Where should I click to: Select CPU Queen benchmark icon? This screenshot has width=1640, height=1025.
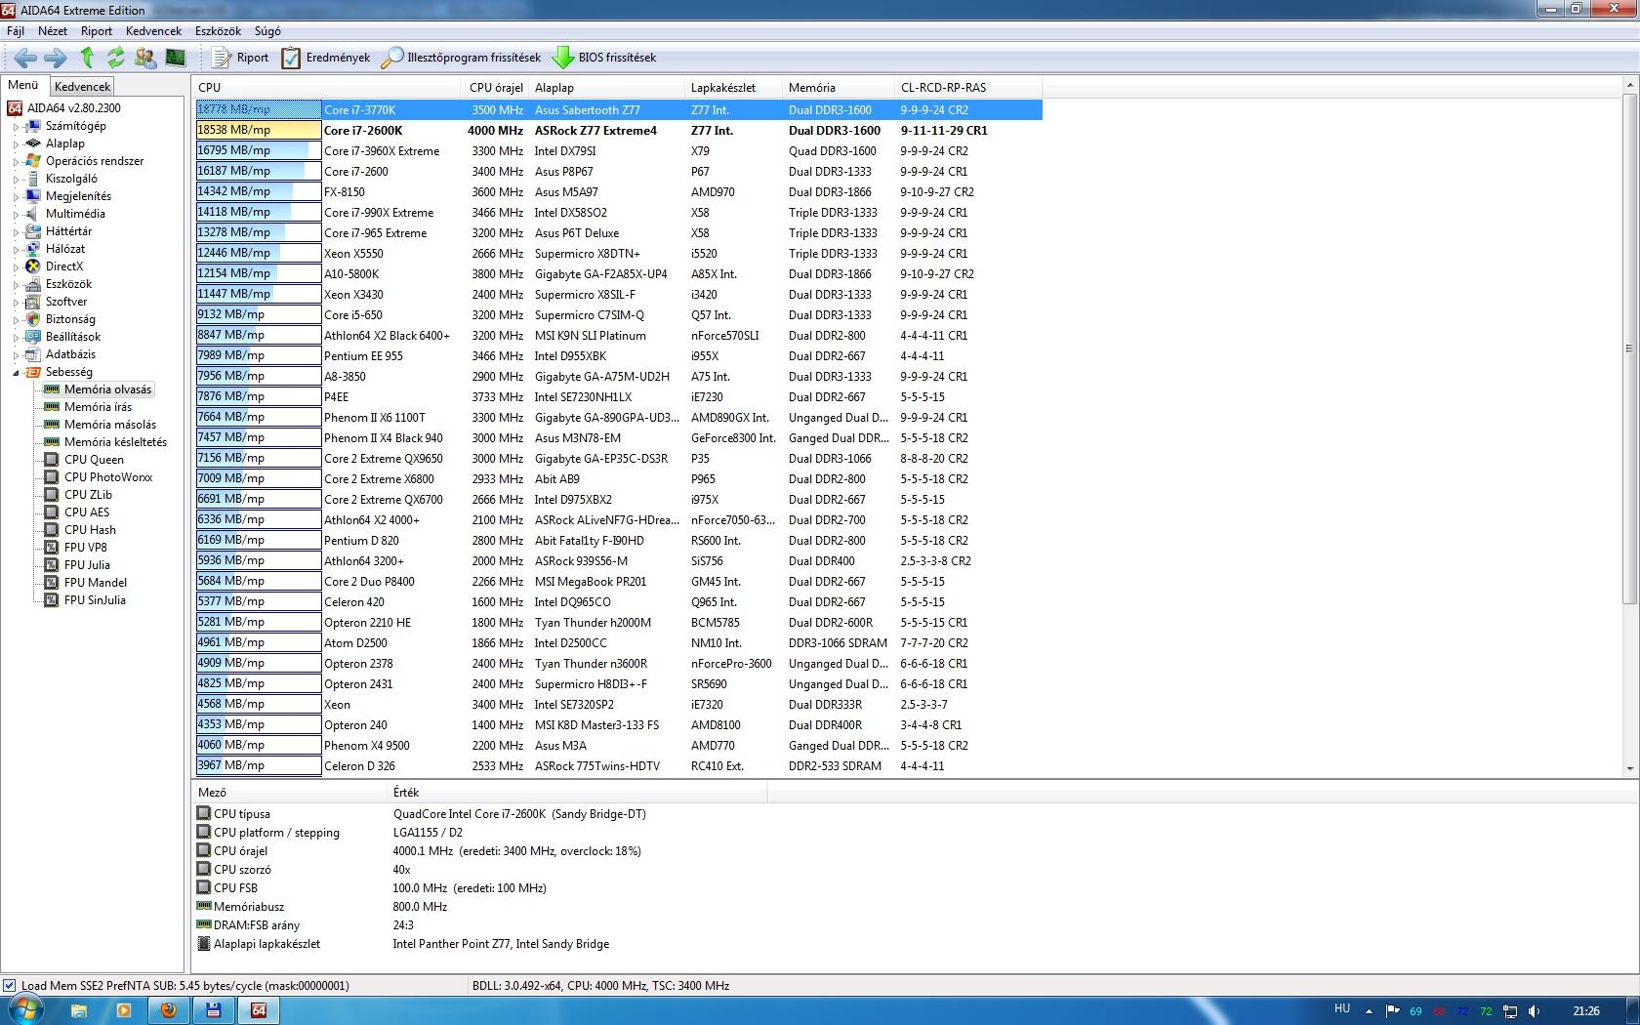coord(52,460)
